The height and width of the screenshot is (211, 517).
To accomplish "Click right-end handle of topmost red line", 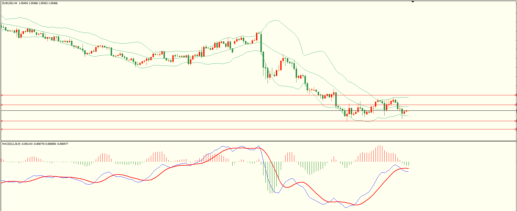I will (515, 95).
